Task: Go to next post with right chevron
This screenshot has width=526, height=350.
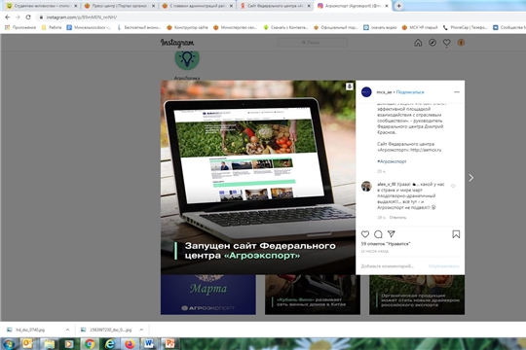Action: point(471,178)
